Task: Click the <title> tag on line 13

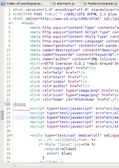Action: point(37,64)
